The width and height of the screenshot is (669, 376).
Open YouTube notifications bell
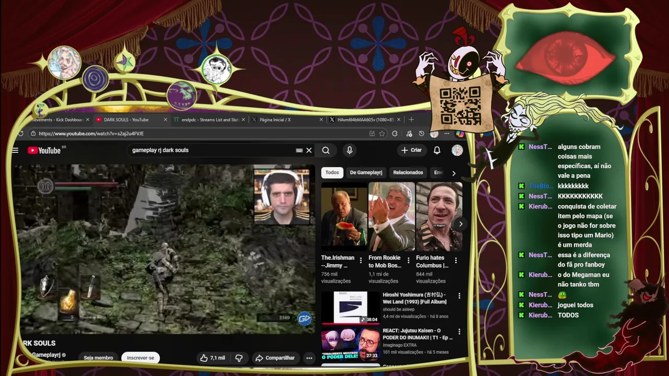point(437,150)
